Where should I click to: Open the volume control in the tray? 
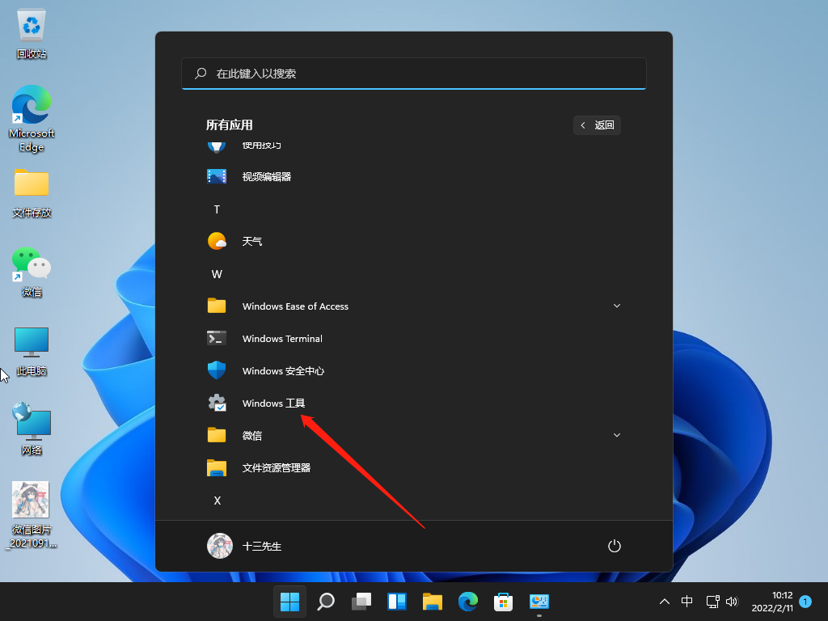tap(732, 602)
